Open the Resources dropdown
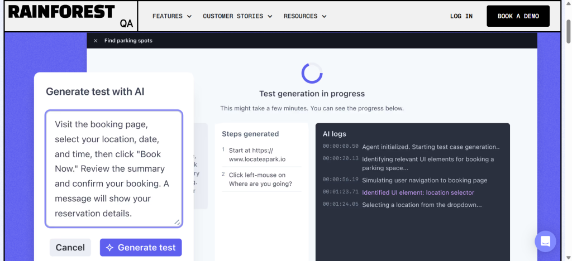Screen dimensions: 572x261 coord(305,16)
